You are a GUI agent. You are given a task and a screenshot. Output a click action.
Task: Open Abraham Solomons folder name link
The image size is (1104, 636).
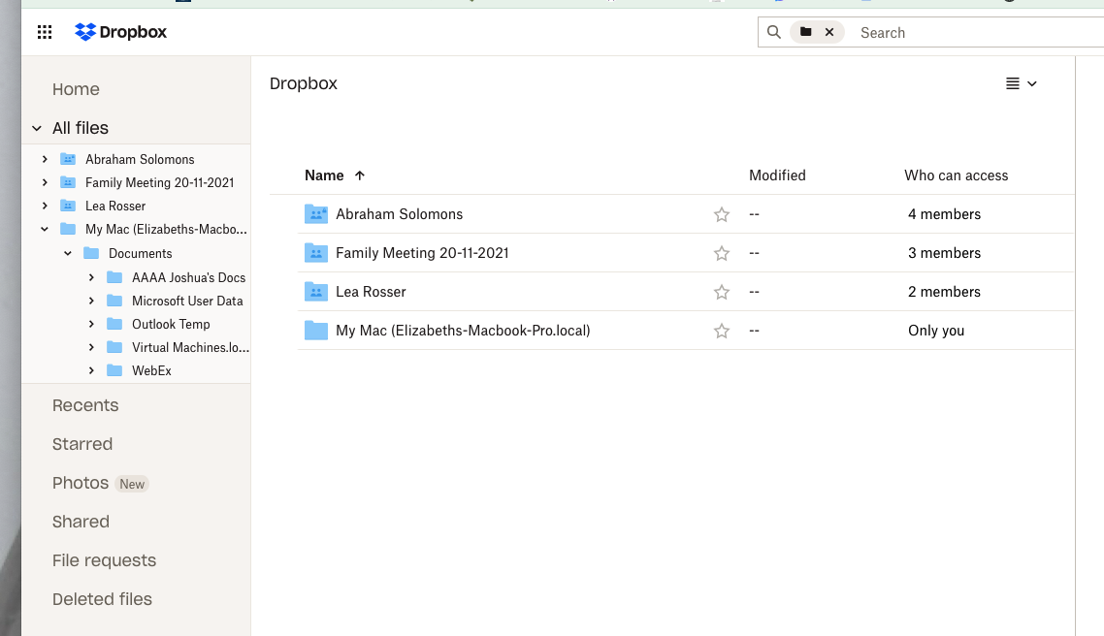click(400, 214)
